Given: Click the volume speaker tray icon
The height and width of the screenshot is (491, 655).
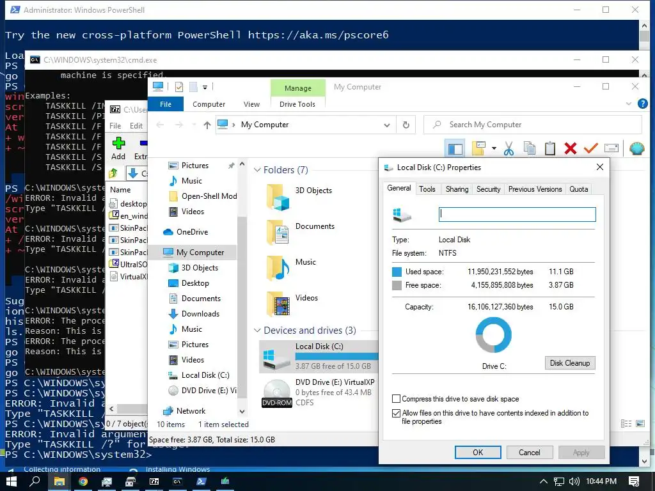Looking at the screenshot, I should (574, 481).
